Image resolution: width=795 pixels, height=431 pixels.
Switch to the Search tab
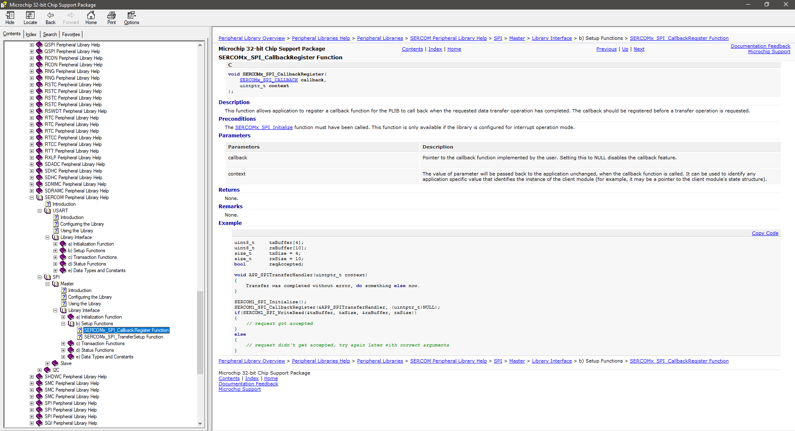point(50,34)
